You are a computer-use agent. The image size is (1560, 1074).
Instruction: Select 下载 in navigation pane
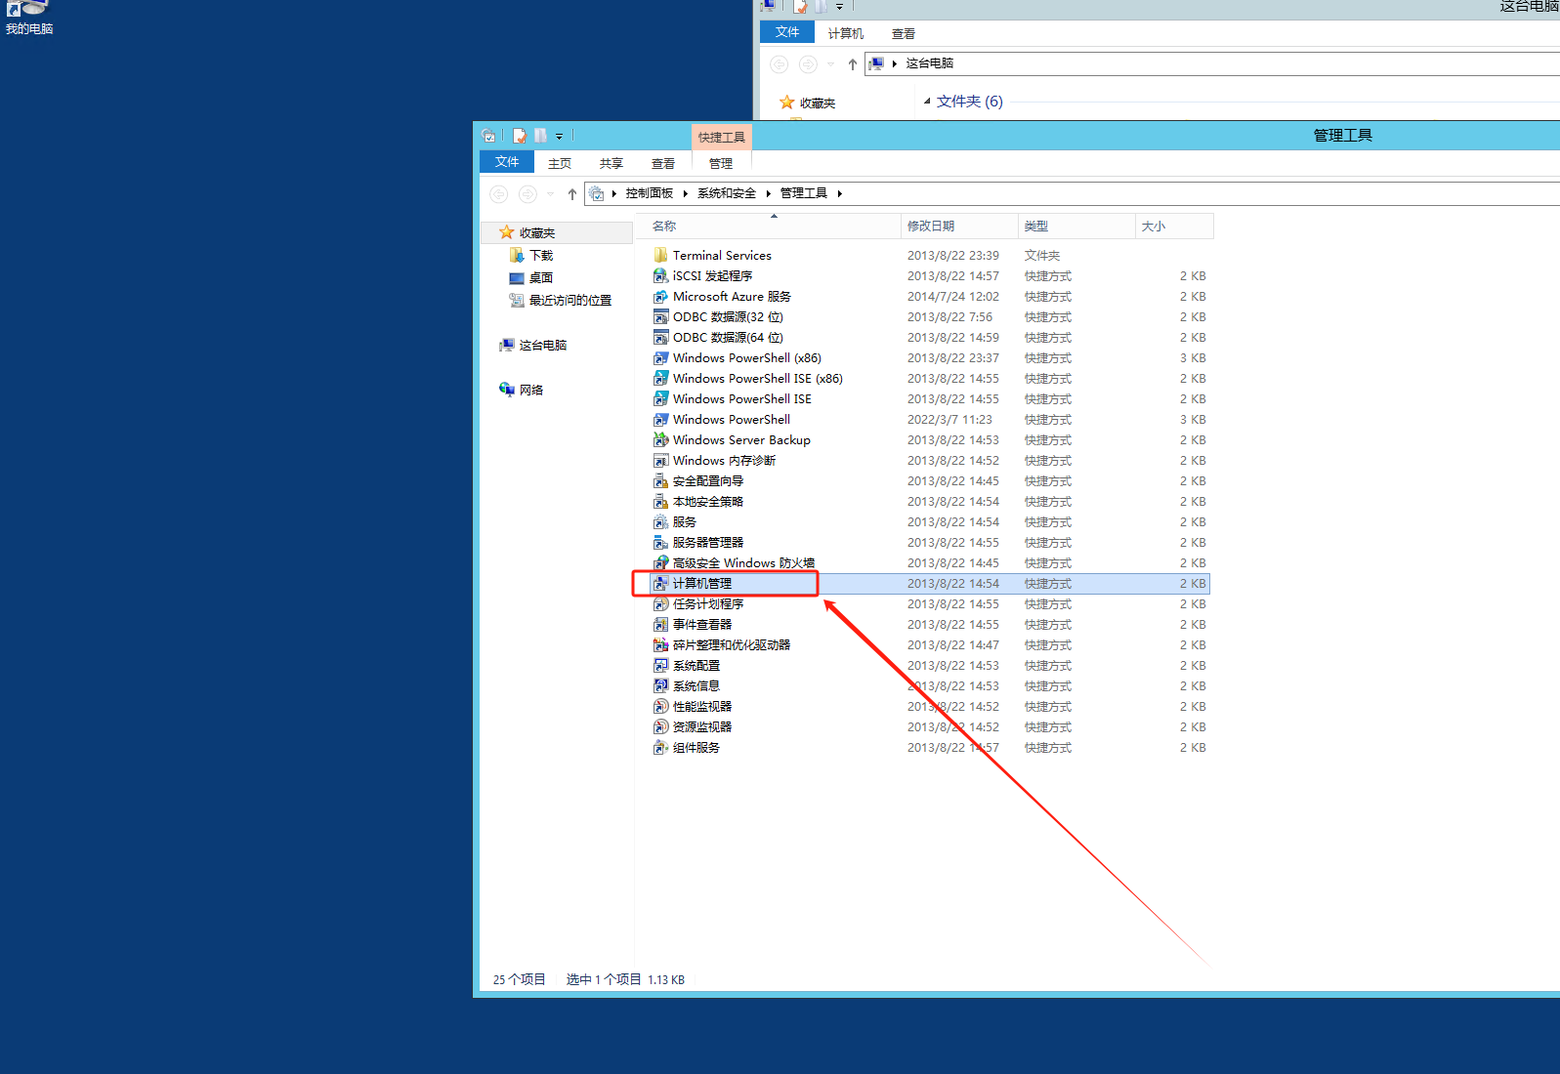(x=541, y=255)
